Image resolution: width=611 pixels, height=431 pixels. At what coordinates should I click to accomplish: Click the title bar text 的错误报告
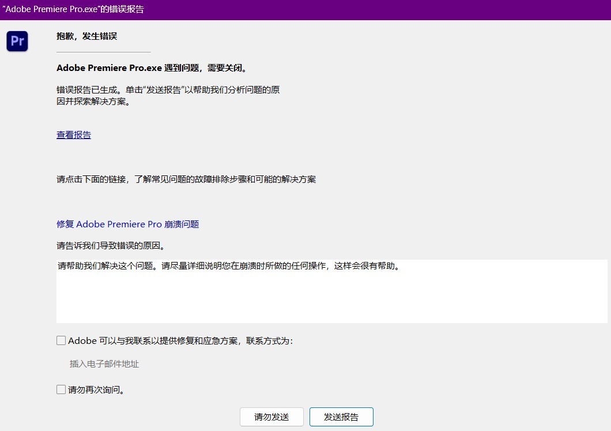pyautogui.click(x=122, y=9)
